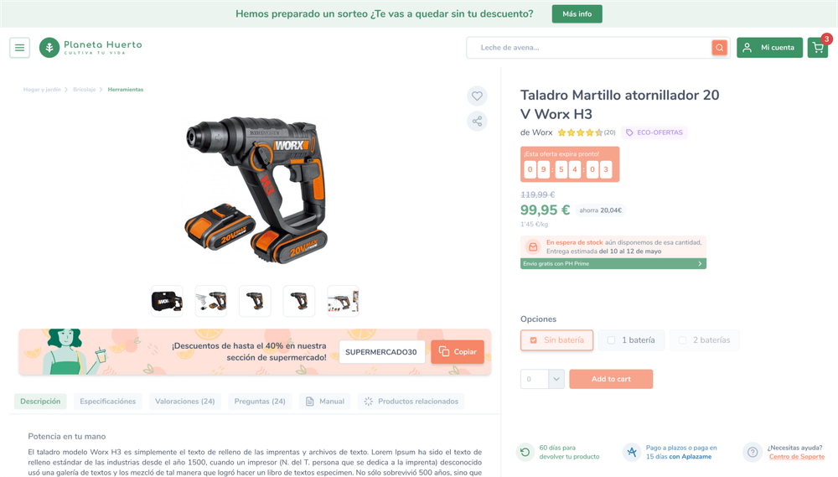
Task: Check the 2 baterías option
Action: pyautogui.click(x=705, y=340)
